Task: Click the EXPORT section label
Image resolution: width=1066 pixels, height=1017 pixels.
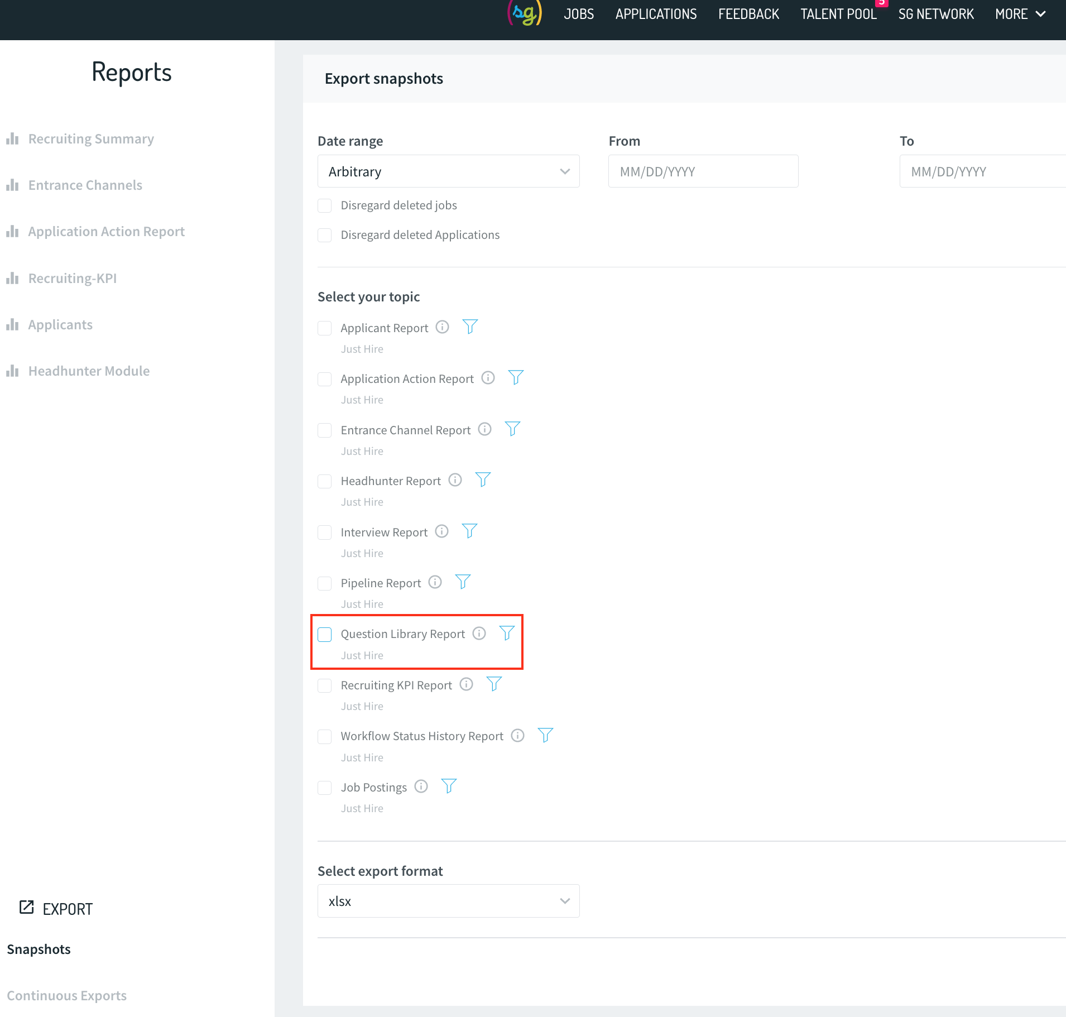Action: click(x=68, y=909)
